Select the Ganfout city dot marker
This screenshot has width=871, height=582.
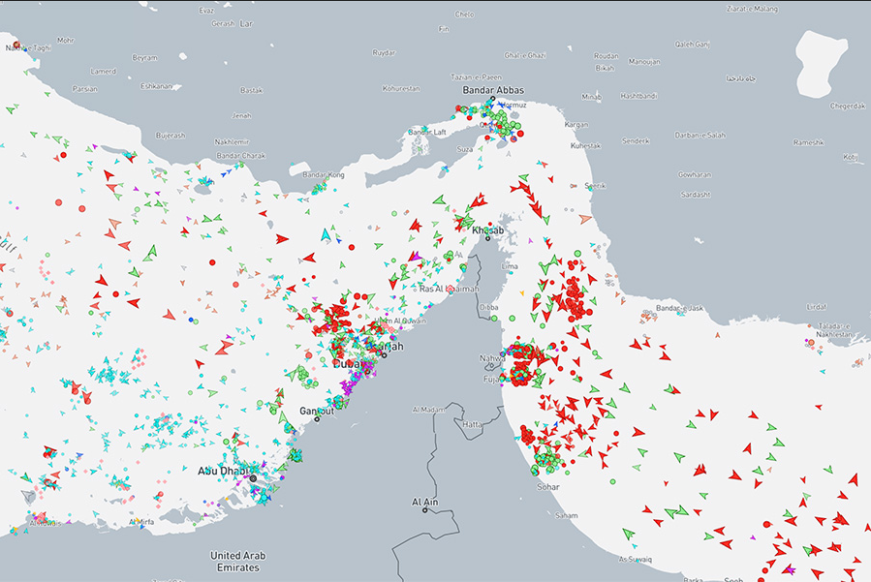click(x=317, y=418)
